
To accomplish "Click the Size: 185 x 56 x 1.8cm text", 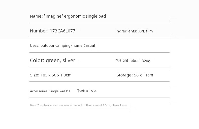I will coord(51,75).
